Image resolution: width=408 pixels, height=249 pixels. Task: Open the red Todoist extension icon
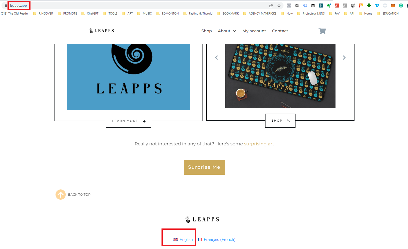[x=337, y=6]
